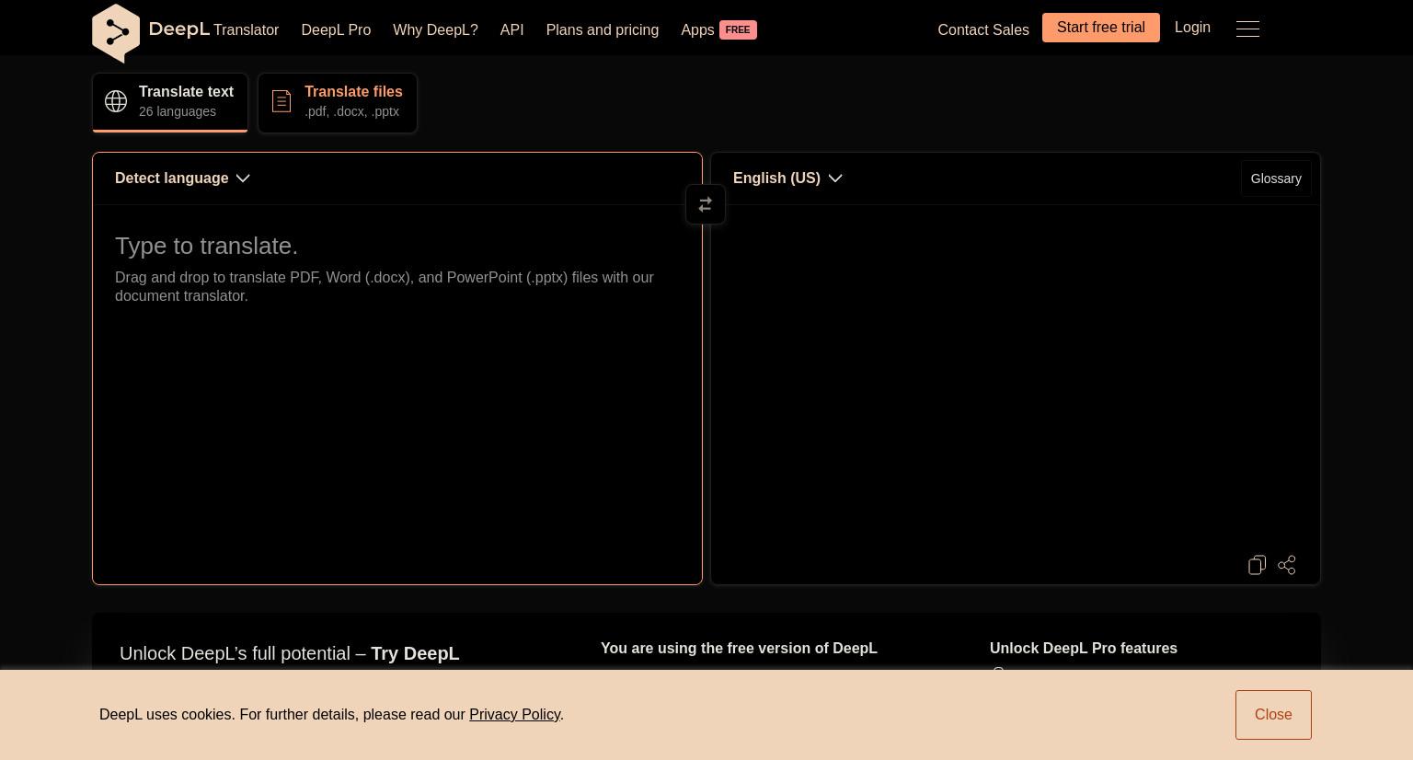Click the 'Unlock DeepL Pro features' heading

[x=1084, y=649]
